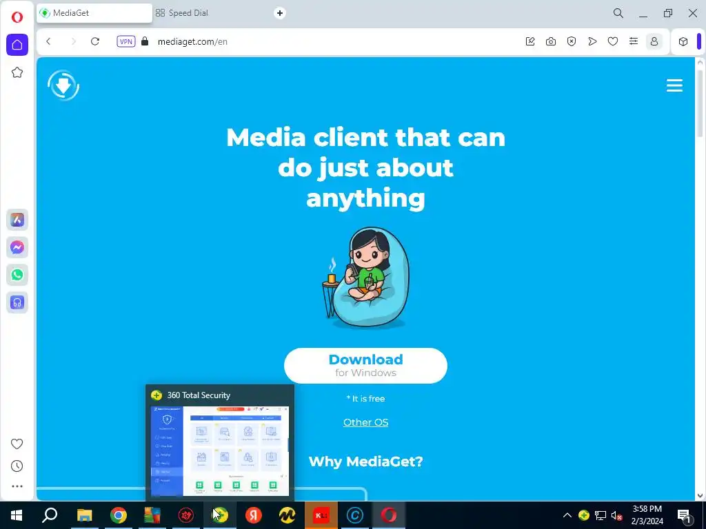
Task: Open the bookmarks star in sidebar
Action: [x=17, y=72]
